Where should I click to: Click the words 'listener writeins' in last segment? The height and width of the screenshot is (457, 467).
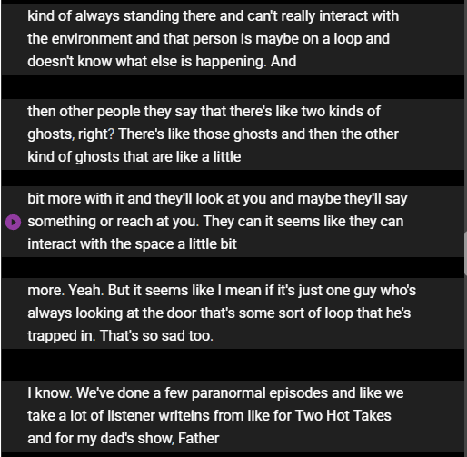pyautogui.click(x=158, y=415)
